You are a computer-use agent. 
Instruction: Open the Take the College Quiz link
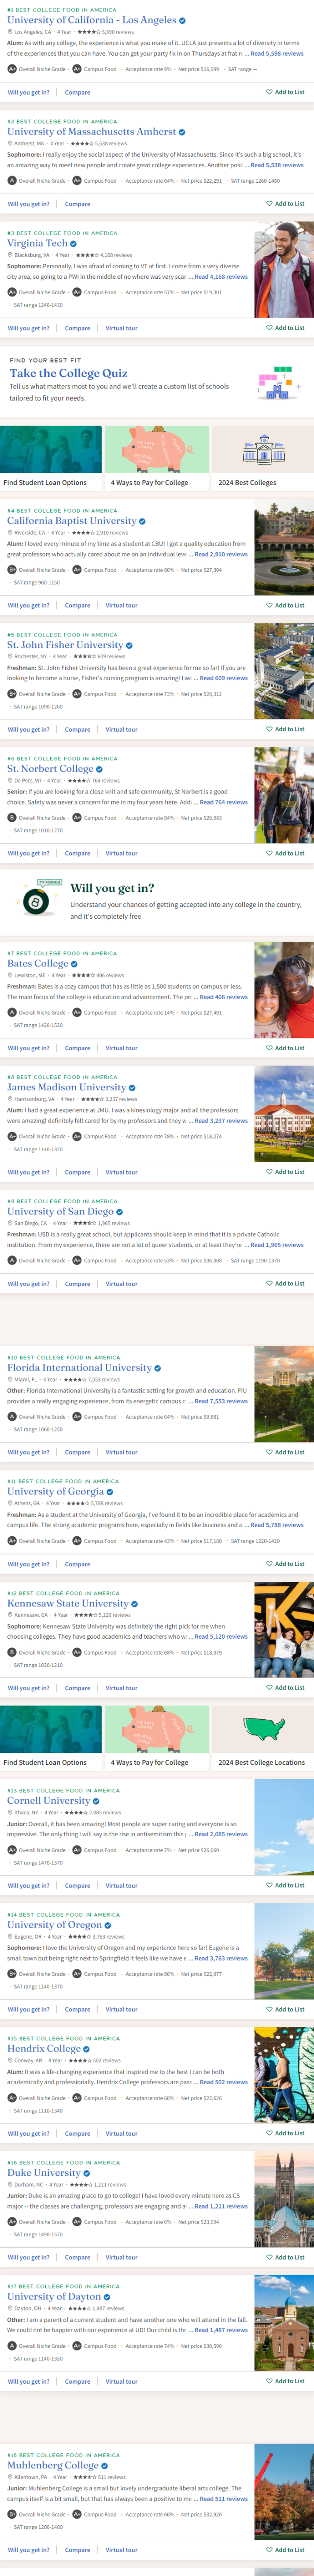[x=69, y=373]
